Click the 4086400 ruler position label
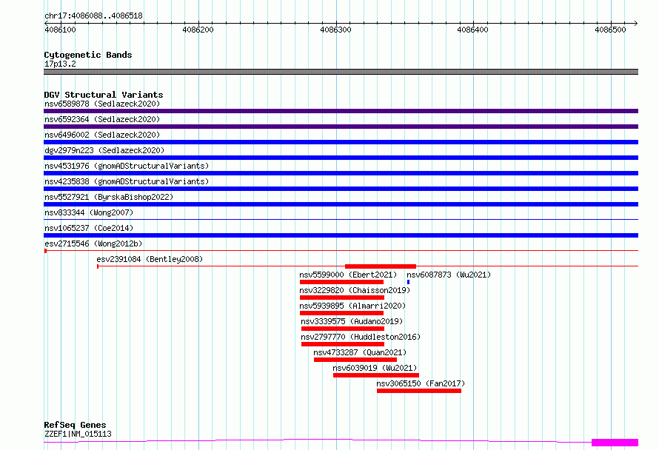This screenshot has width=659, height=450. [x=473, y=30]
